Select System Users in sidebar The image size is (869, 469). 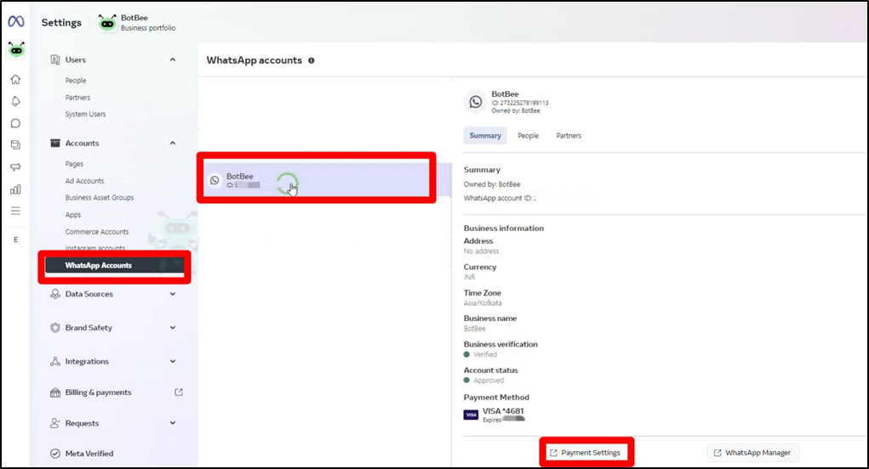click(86, 115)
